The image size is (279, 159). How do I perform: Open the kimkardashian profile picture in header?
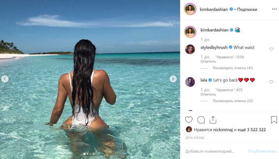point(190,9)
